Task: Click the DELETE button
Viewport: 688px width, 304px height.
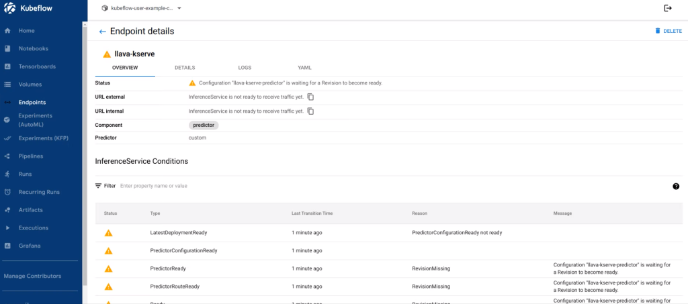Action: [x=668, y=31]
